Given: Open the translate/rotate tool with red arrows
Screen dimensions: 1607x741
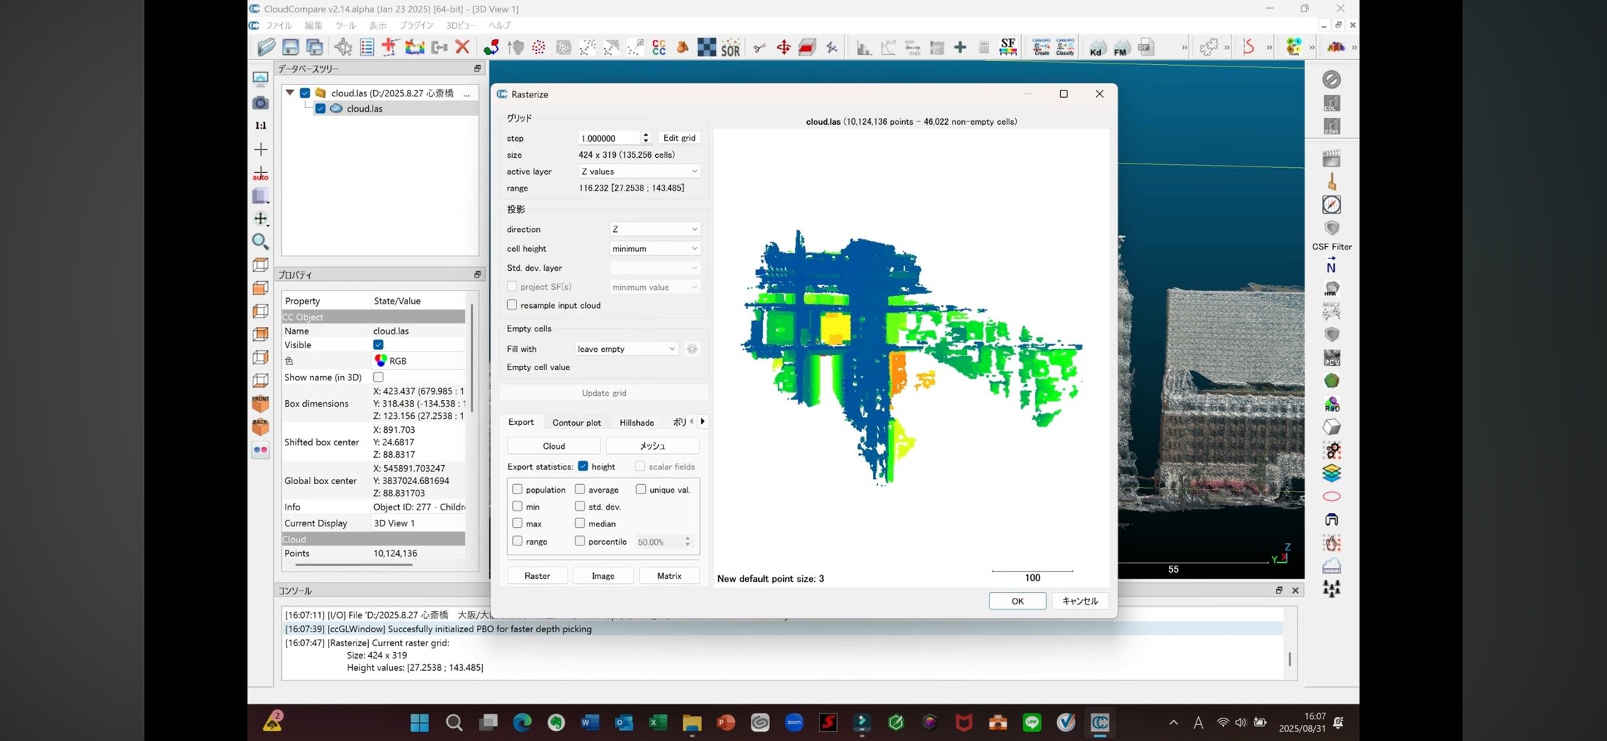Looking at the screenshot, I should tap(784, 47).
